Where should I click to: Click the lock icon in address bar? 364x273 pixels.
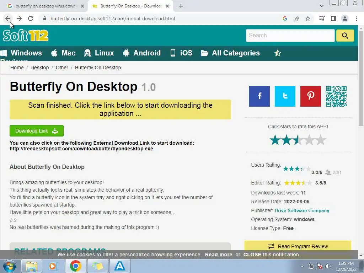pos(45,18)
